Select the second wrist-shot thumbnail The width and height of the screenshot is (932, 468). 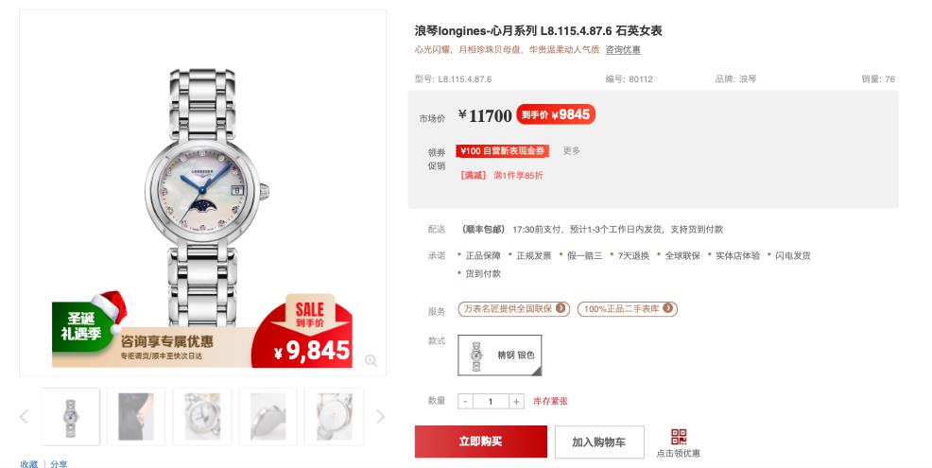[136, 416]
